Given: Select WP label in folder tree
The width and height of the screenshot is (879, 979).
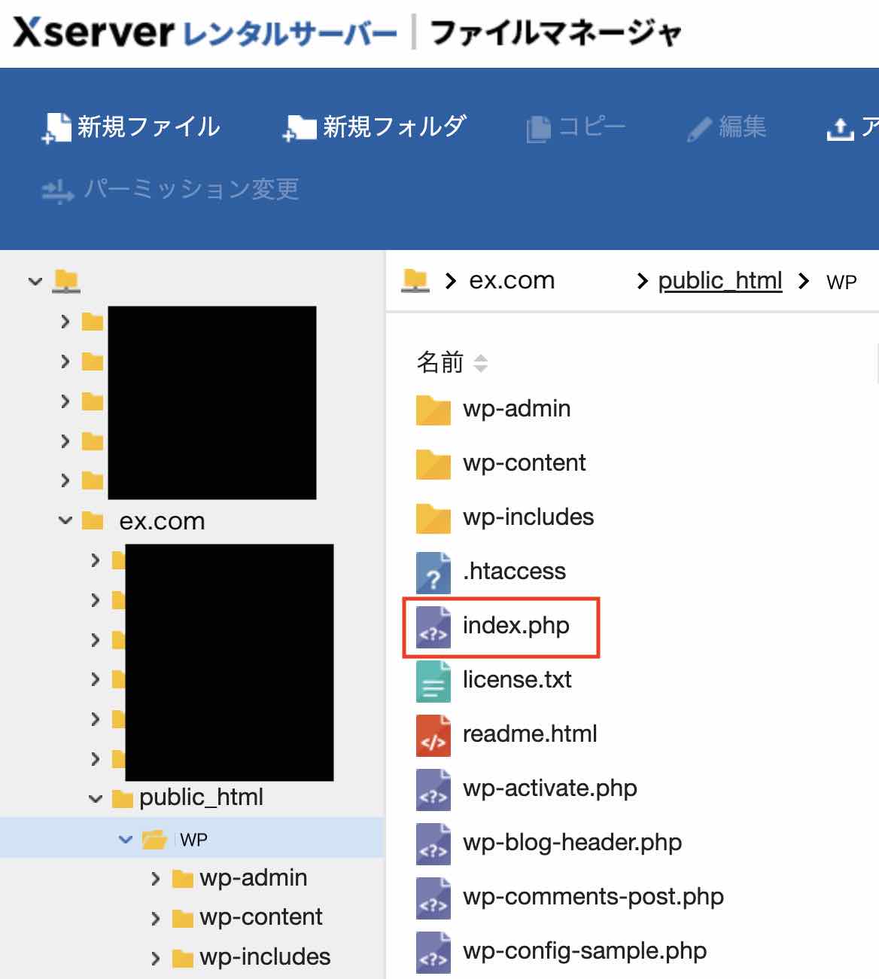Looking at the screenshot, I should click(193, 840).
